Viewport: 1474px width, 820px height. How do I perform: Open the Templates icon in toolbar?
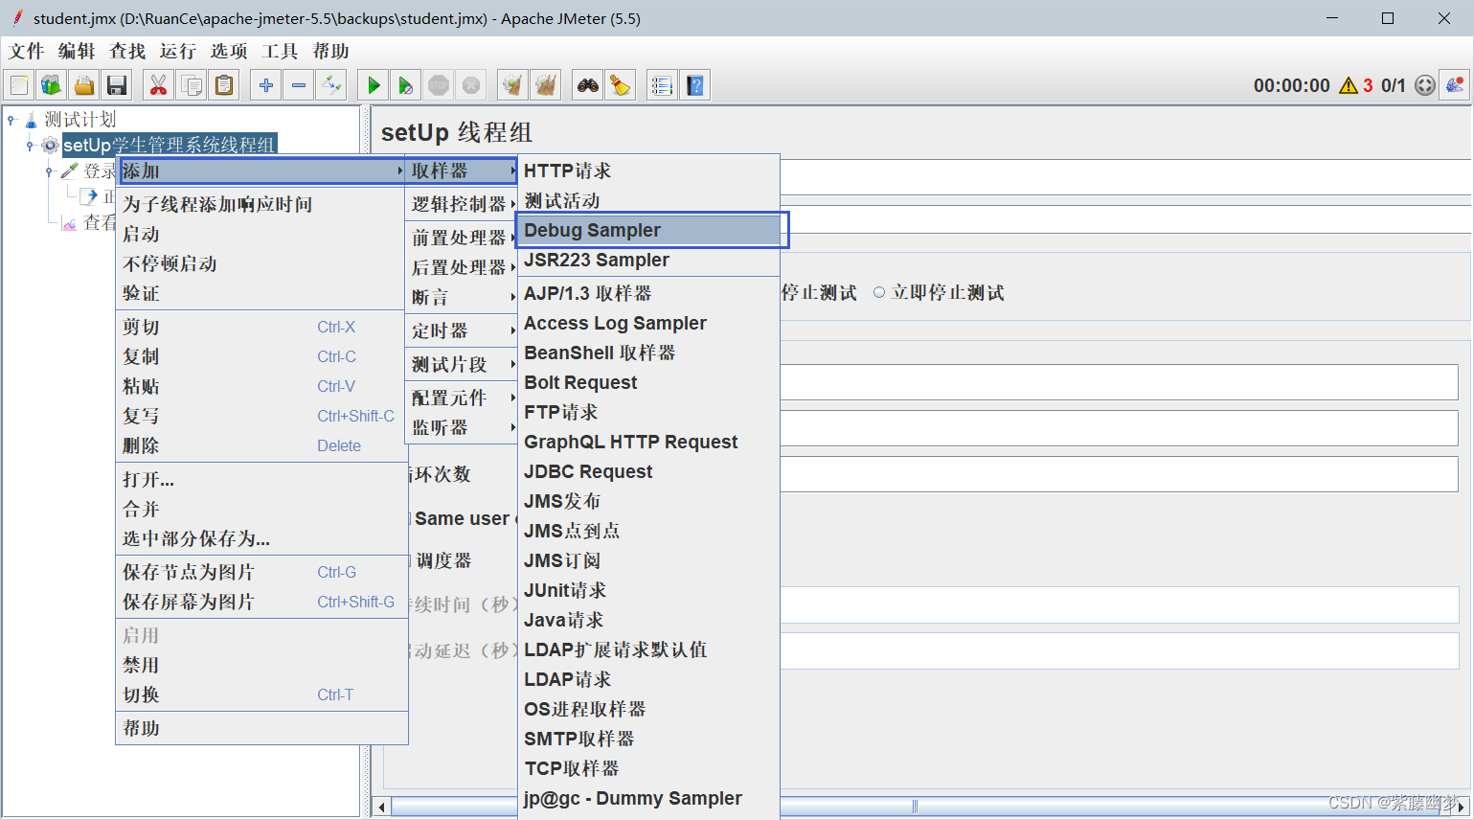[x=52, y=85]
